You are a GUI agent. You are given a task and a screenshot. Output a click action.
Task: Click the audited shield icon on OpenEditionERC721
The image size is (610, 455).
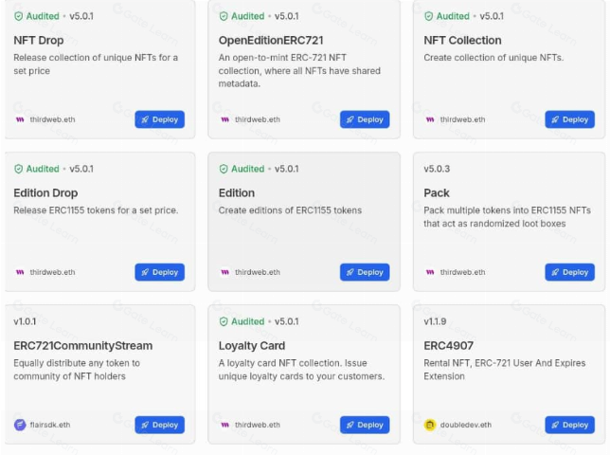224,16
